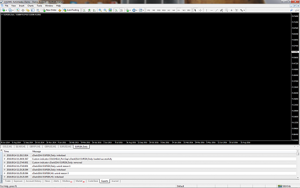Select the MN timeframe

[189, 11]
